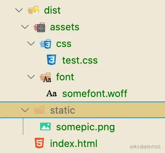Select the index.html file
The width and height of the screenshot is (165, 153).
point(74,143)
